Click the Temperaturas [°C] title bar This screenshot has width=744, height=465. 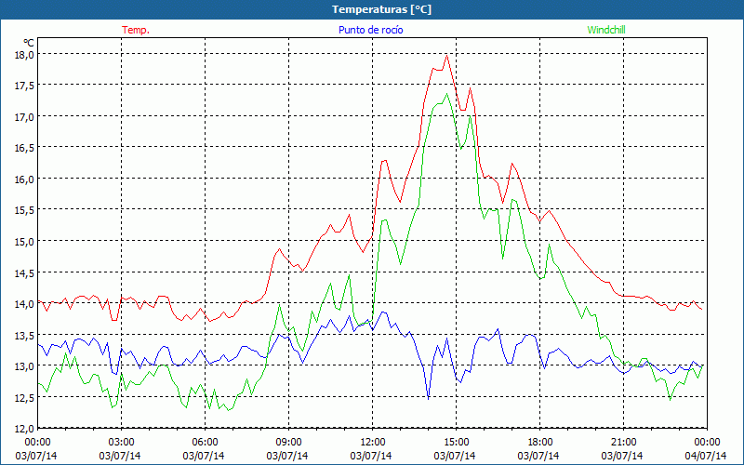(x=372, y=9)
